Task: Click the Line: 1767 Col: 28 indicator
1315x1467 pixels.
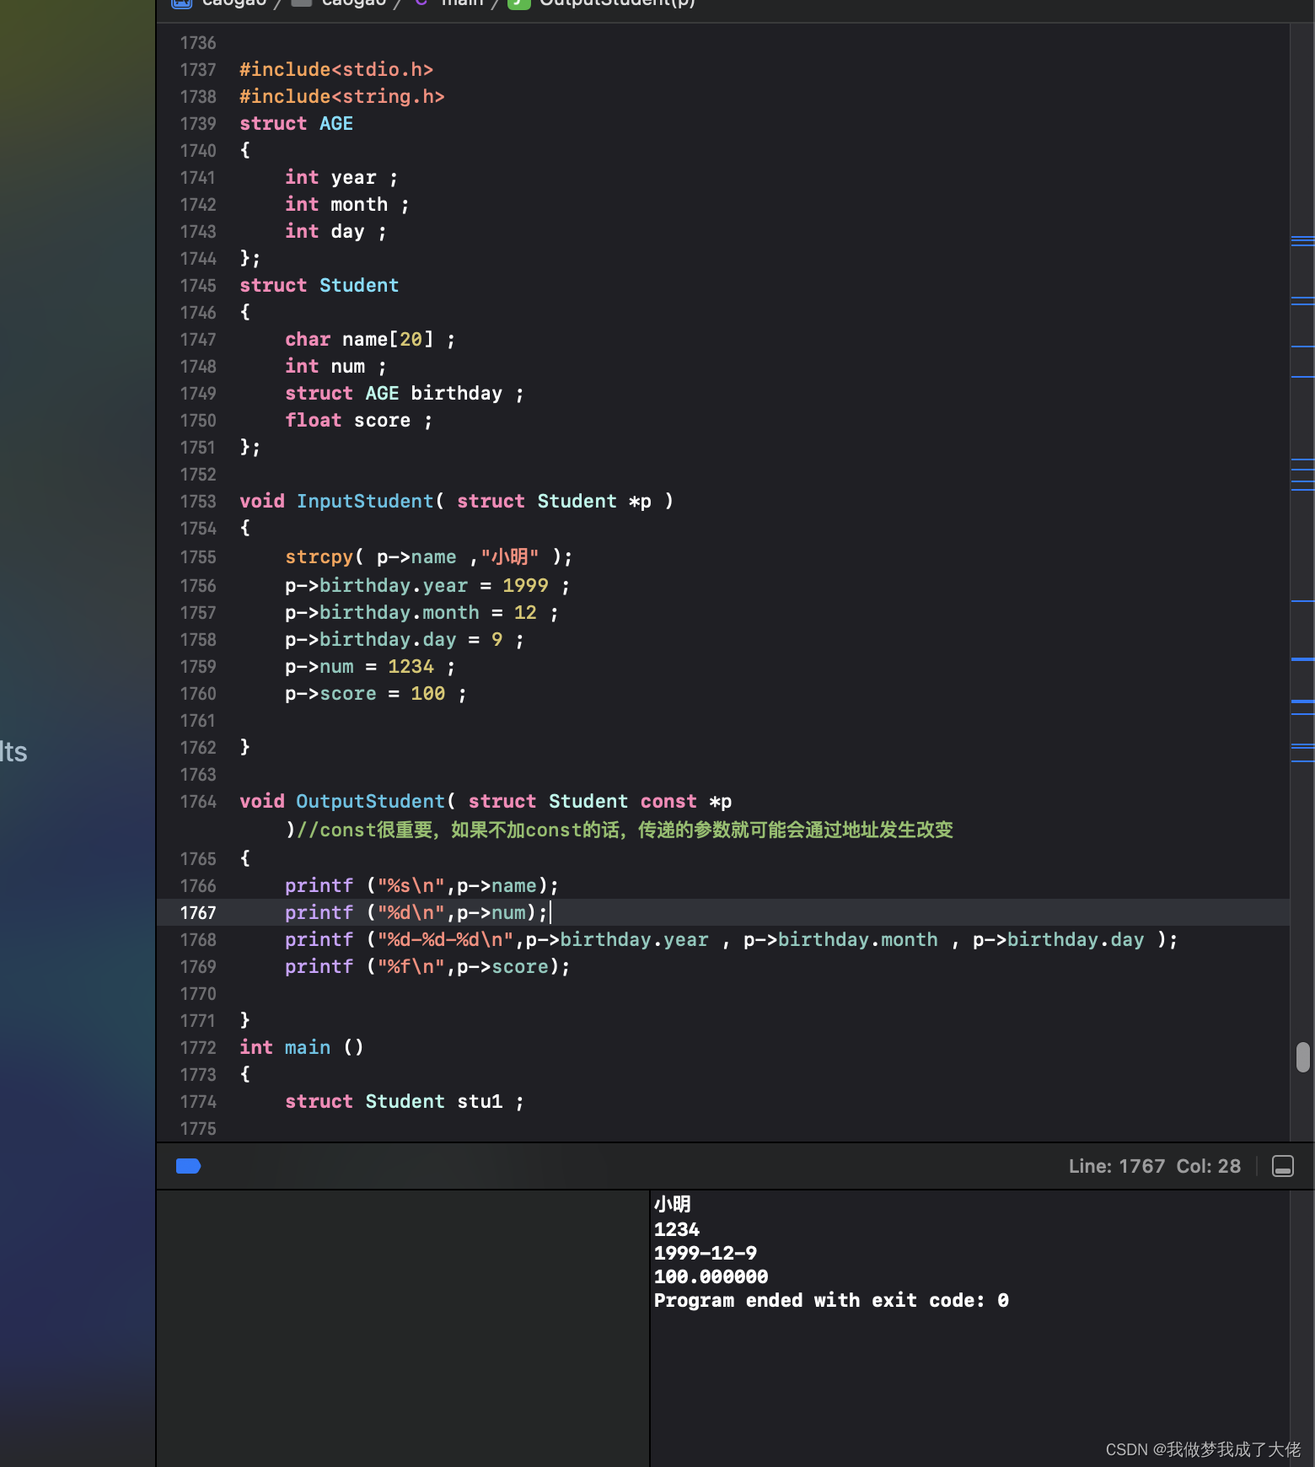Action: (x=1154, y=1166)
